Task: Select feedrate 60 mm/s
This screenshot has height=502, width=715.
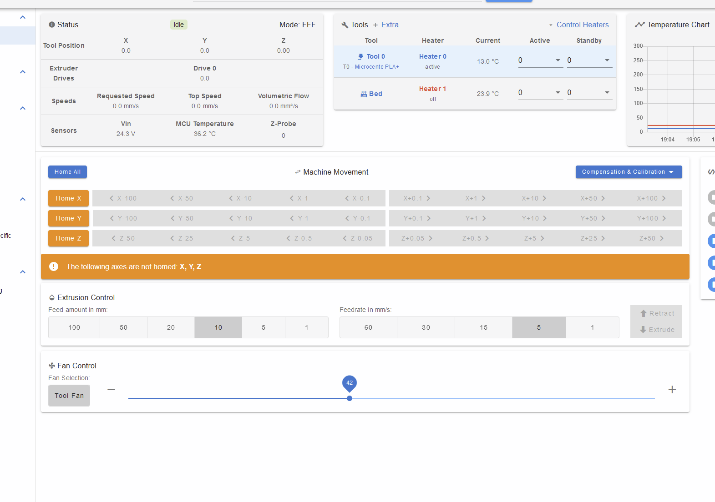Action: coord(368,327)
